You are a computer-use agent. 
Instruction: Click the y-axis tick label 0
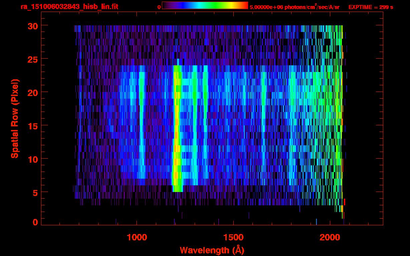(x=35, y=222)
